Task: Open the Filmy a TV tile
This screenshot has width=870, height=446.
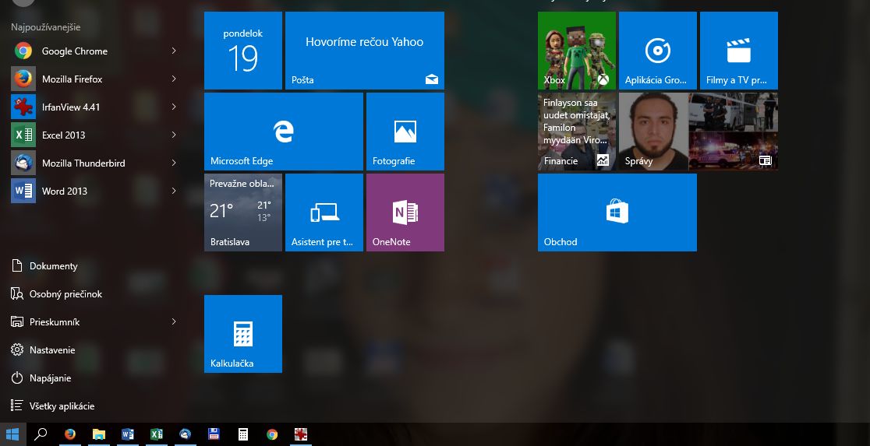Action: pyautogui.click(x=738, y=51)
